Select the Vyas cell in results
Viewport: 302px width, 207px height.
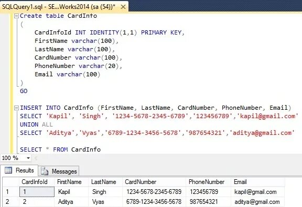[x=105, y=202]
